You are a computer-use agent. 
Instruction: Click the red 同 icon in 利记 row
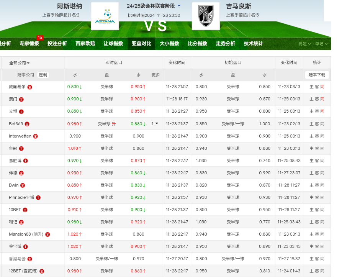click(322, 222)
